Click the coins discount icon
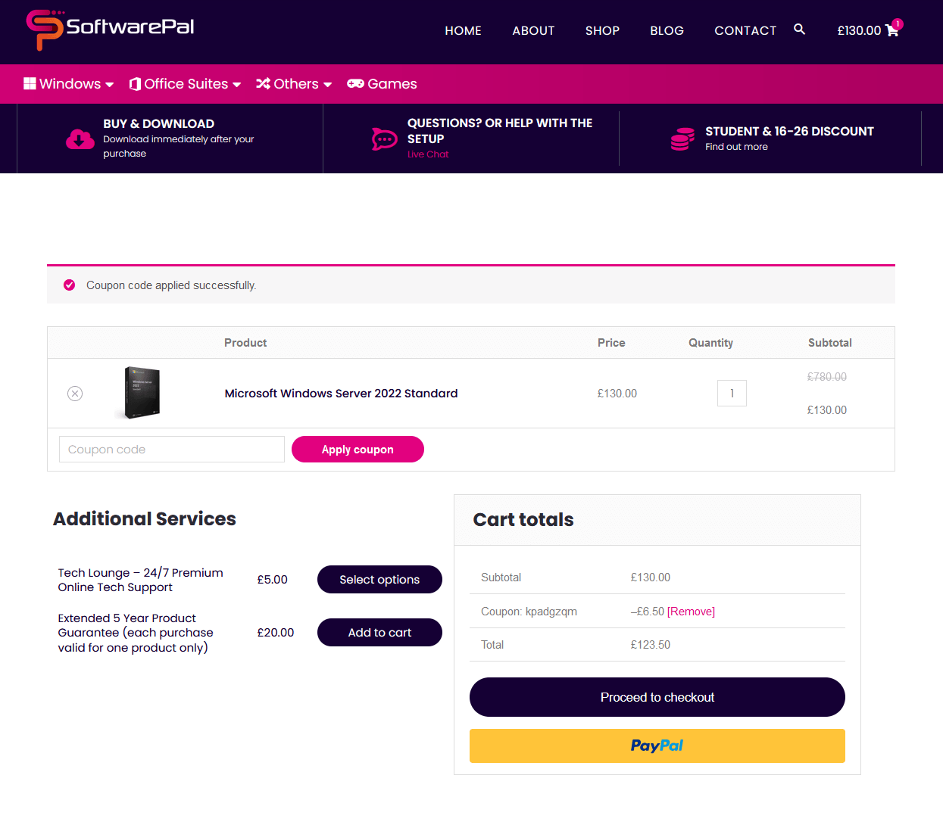This screenshot has height=825, width=943. point(682,139)
